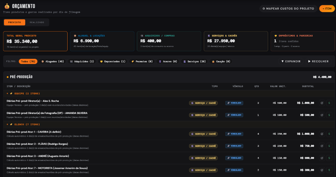Open the Aluguel & Locações card
Image resolution: width=336 pixels, height=177 pixels.
click(x=102, y=41)
